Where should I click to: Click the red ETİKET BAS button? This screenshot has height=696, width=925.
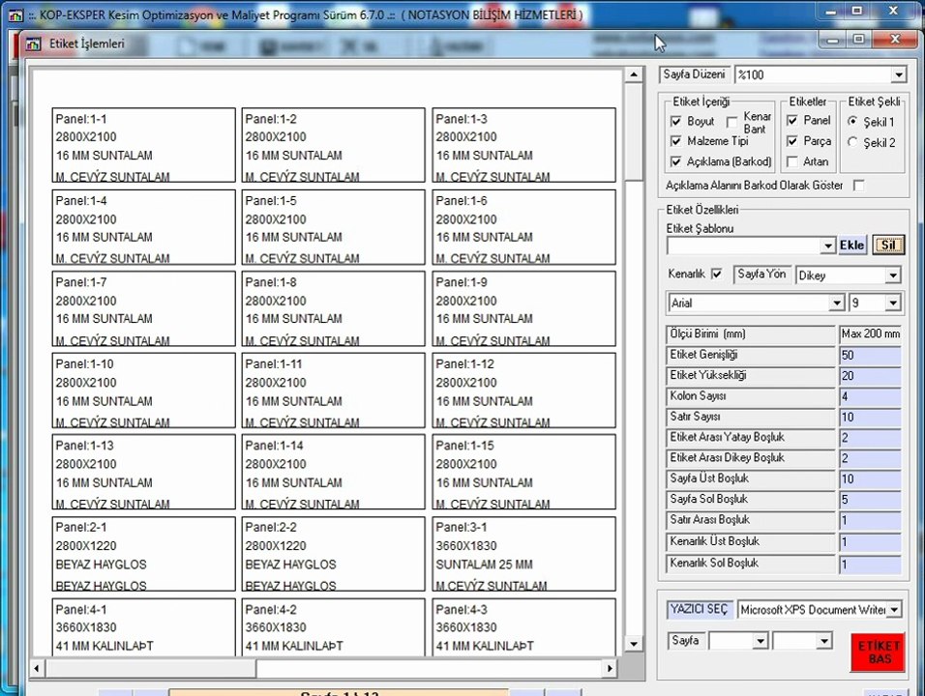878,652
